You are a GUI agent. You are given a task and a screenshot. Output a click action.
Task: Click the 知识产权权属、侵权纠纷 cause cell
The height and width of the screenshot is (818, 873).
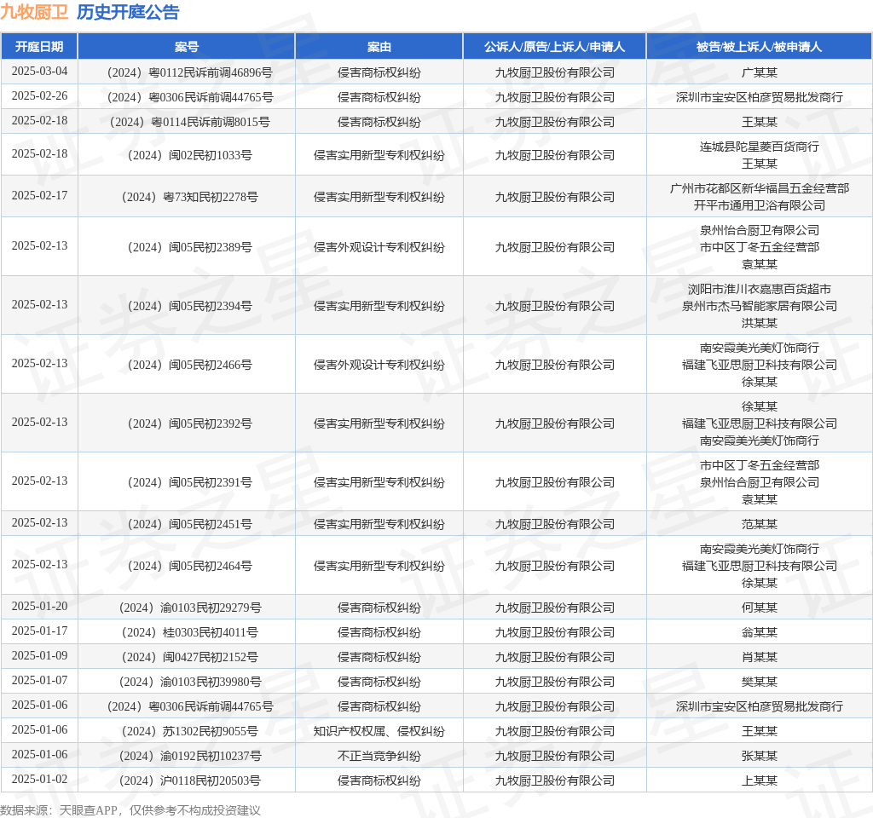pos(379,731)
